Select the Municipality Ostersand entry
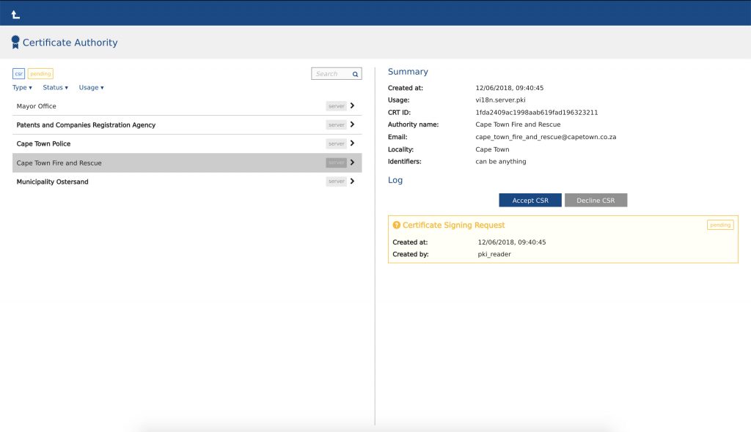Viewport: 751px width, 432px height. [187, 182]
